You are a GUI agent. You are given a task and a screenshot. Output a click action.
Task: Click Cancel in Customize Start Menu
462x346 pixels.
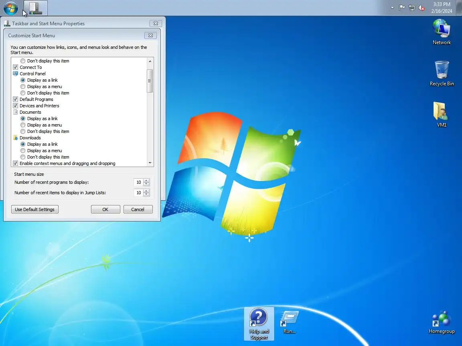(x=138, y=209)
